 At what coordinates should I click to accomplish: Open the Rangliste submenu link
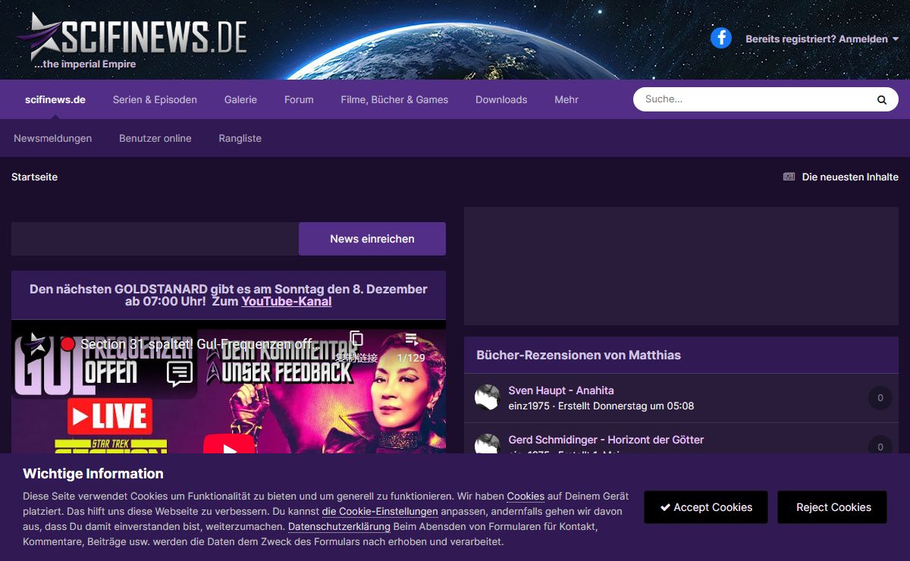tap(240, 138)
